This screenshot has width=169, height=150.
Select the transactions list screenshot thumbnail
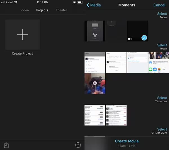coord(116,115)
